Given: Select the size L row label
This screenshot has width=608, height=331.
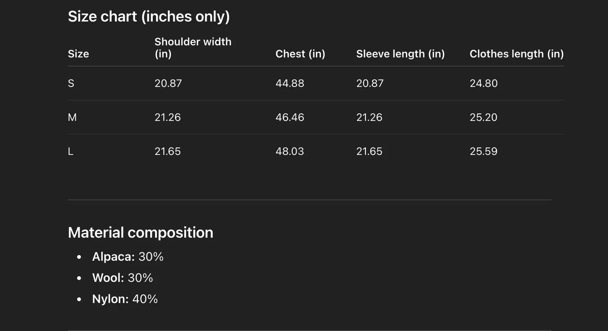Looking at the screenshot, I should [x=71, y=151].
